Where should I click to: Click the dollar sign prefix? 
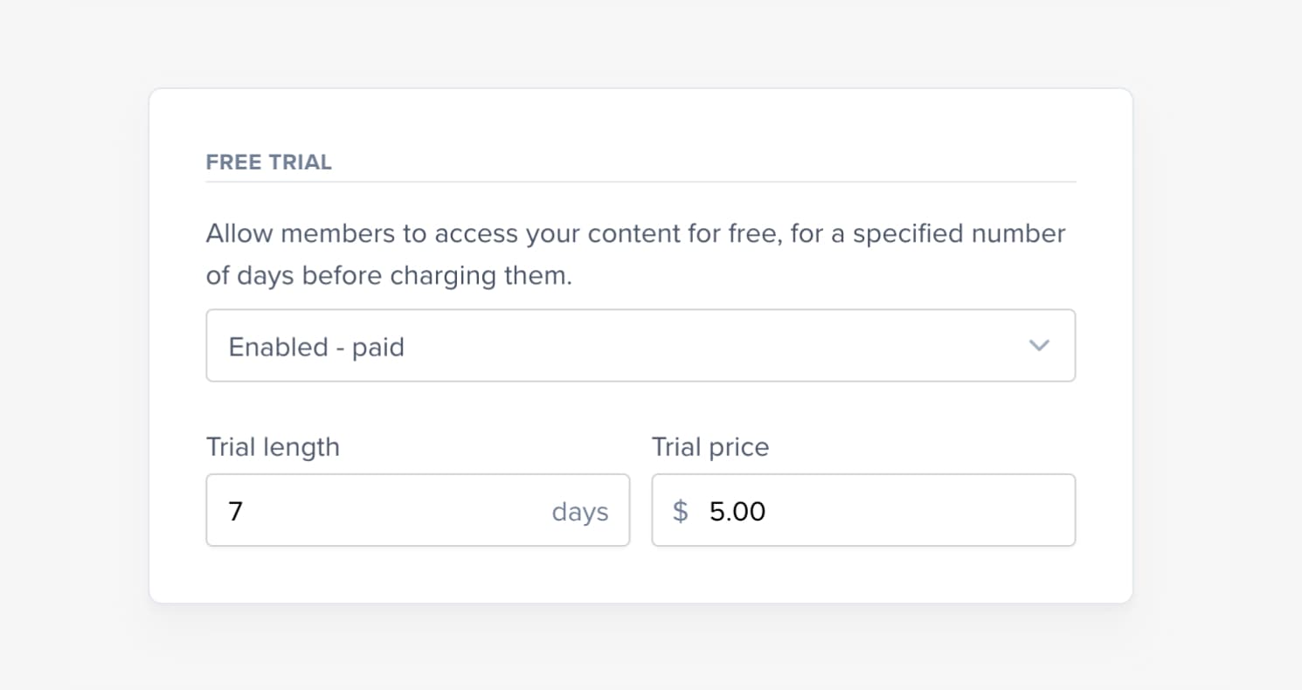pos(681,511)
